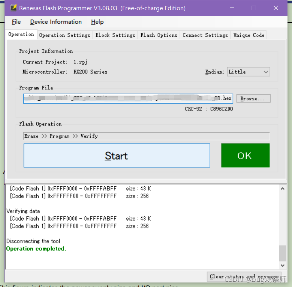292x287 pixels.
Task: Select the Operation tab
Action: point(21,35)
